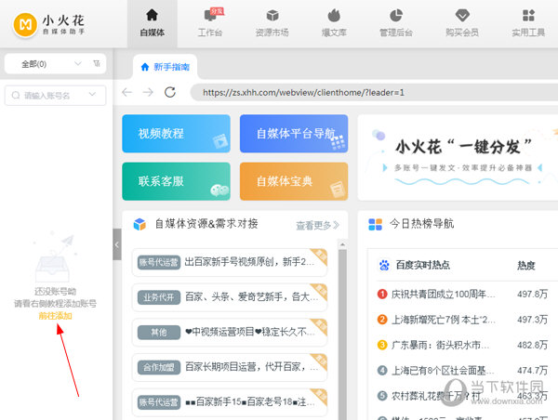Open hot topic 上海已有8个区社会面

(x=443, y=371)
